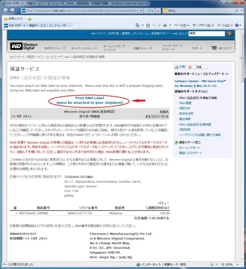Click the Read mail icon in command bar
This screenshot has height=269, width=246.
(x=159, y=26)
